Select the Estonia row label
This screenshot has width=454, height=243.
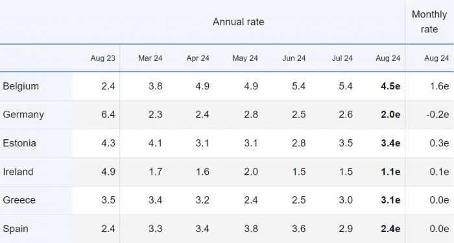pos(19,143)
